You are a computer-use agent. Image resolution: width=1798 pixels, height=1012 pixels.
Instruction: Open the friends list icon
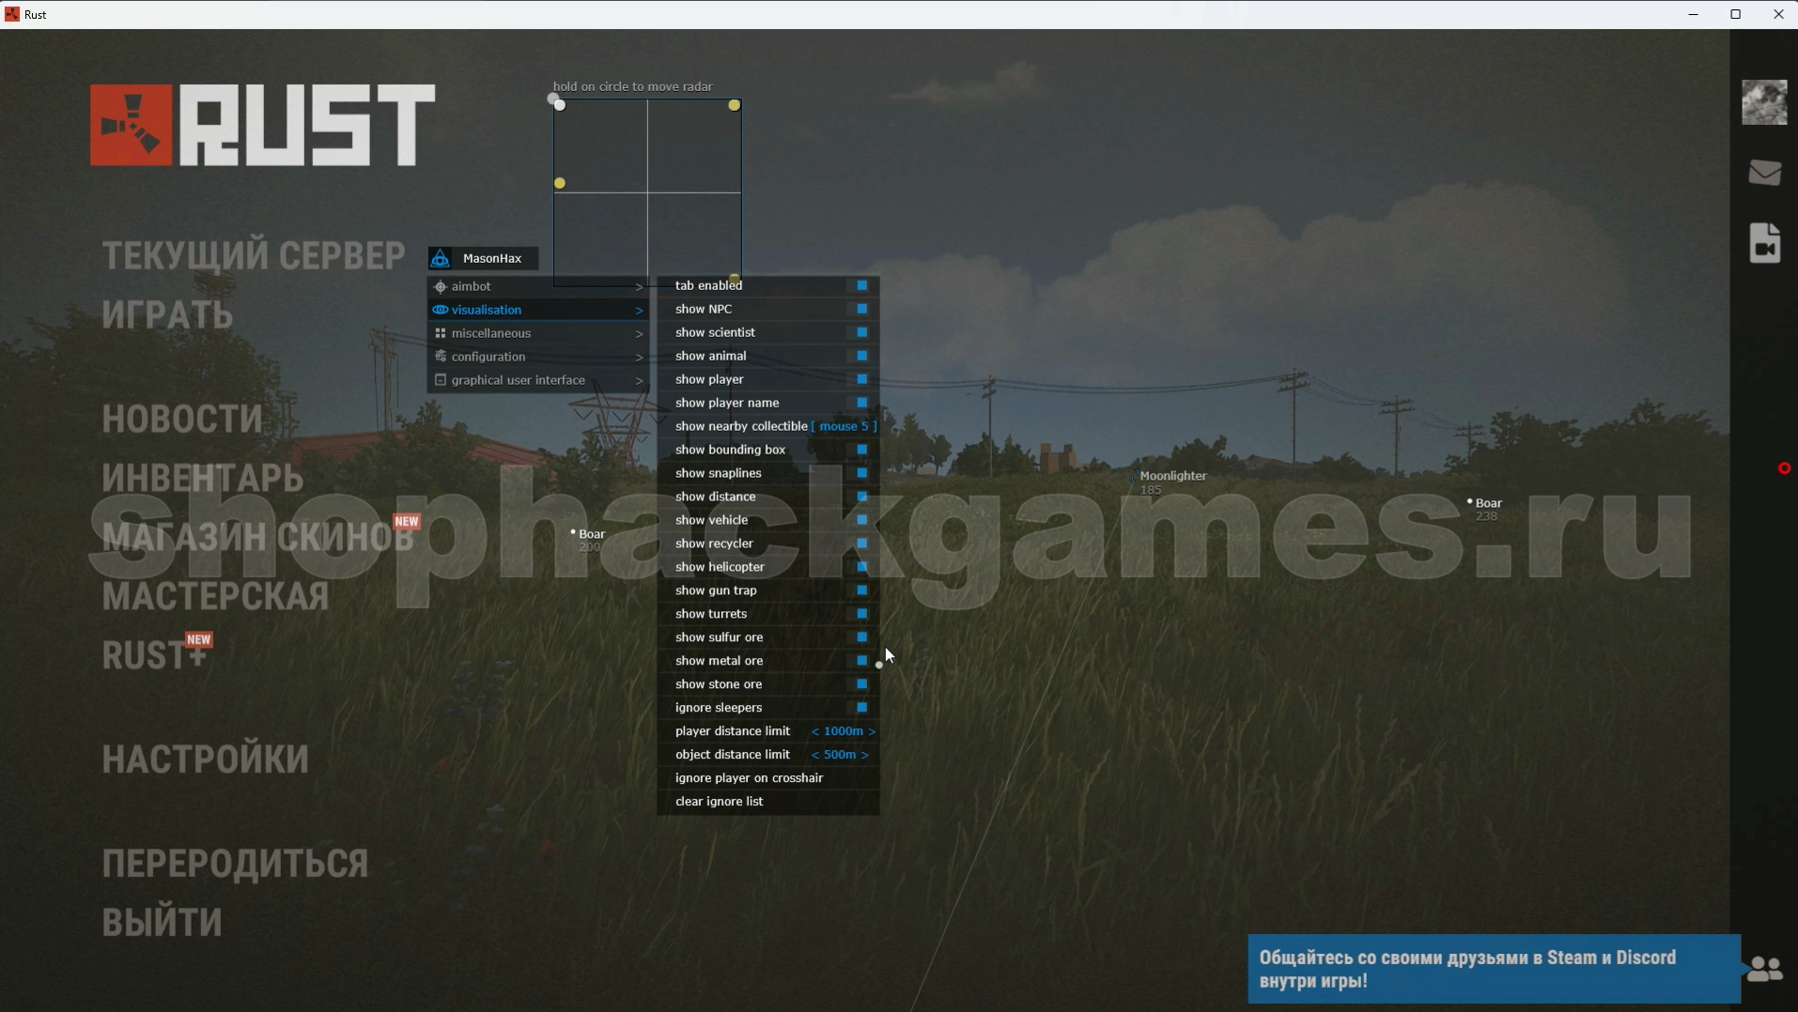coord(1764,969)
